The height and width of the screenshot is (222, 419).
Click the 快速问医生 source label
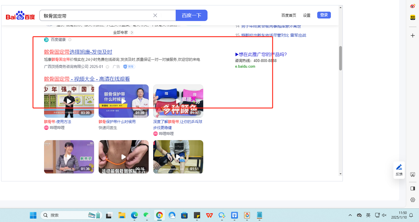coord(108,128)
